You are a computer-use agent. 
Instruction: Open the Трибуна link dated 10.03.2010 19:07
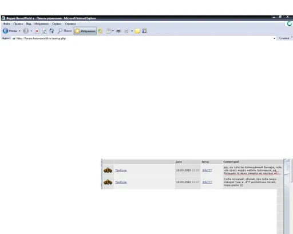pos(121,182)
